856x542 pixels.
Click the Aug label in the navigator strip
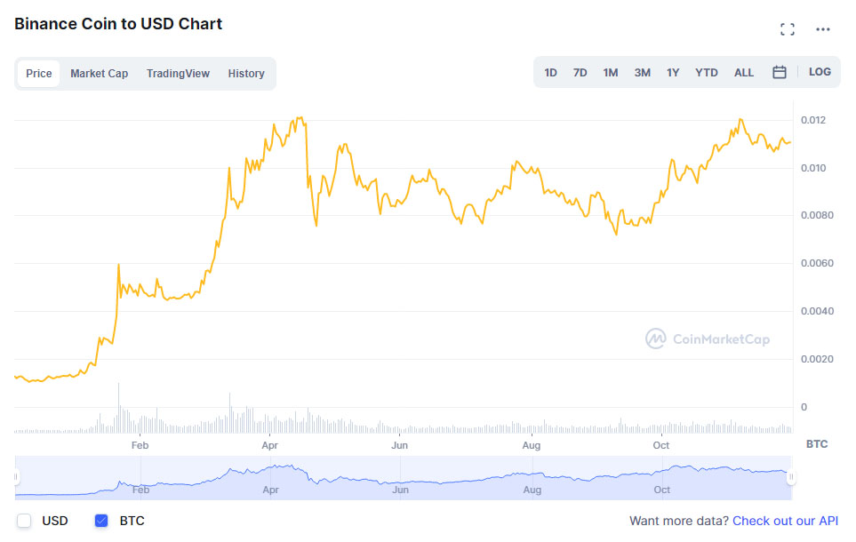click(532, 490)
